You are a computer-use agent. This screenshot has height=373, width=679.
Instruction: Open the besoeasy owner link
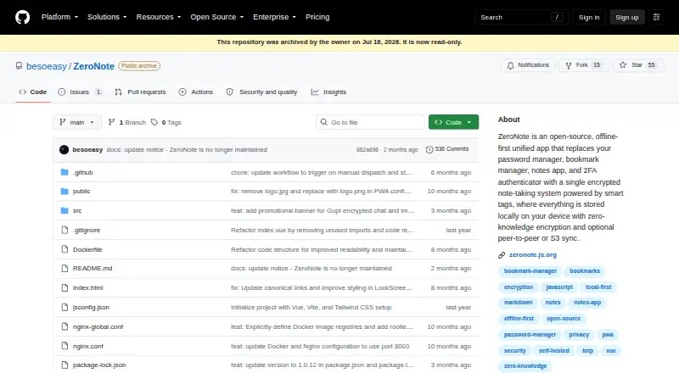tap(47, 66)
